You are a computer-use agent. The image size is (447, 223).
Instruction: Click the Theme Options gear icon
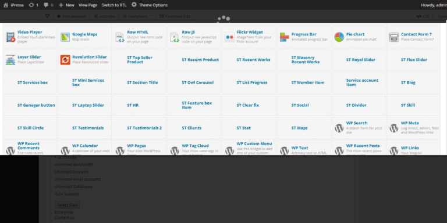134,5
